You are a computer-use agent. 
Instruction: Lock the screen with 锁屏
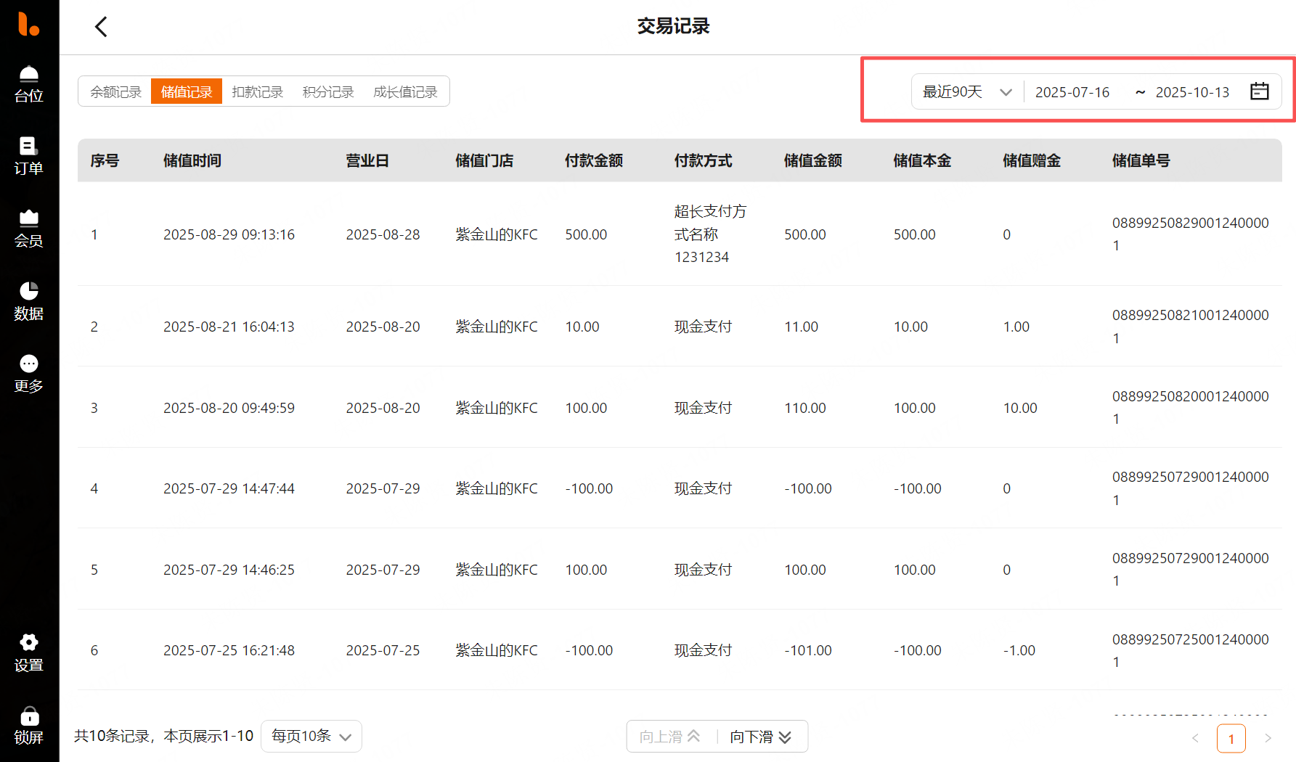[29, 725]
